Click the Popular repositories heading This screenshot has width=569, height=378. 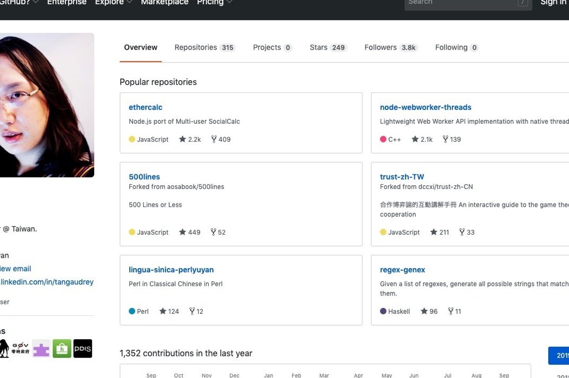[158, 82]
